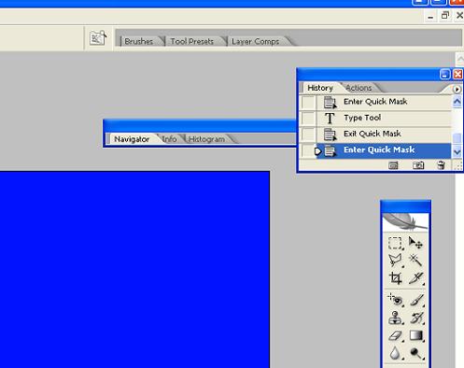Select the Gradient tool

[415, 335]
